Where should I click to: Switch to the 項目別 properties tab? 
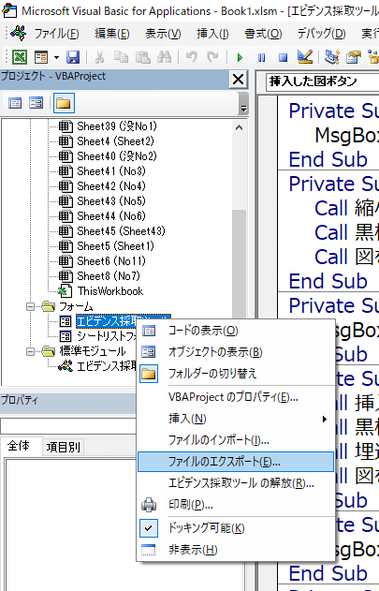(x=63, y=448)
